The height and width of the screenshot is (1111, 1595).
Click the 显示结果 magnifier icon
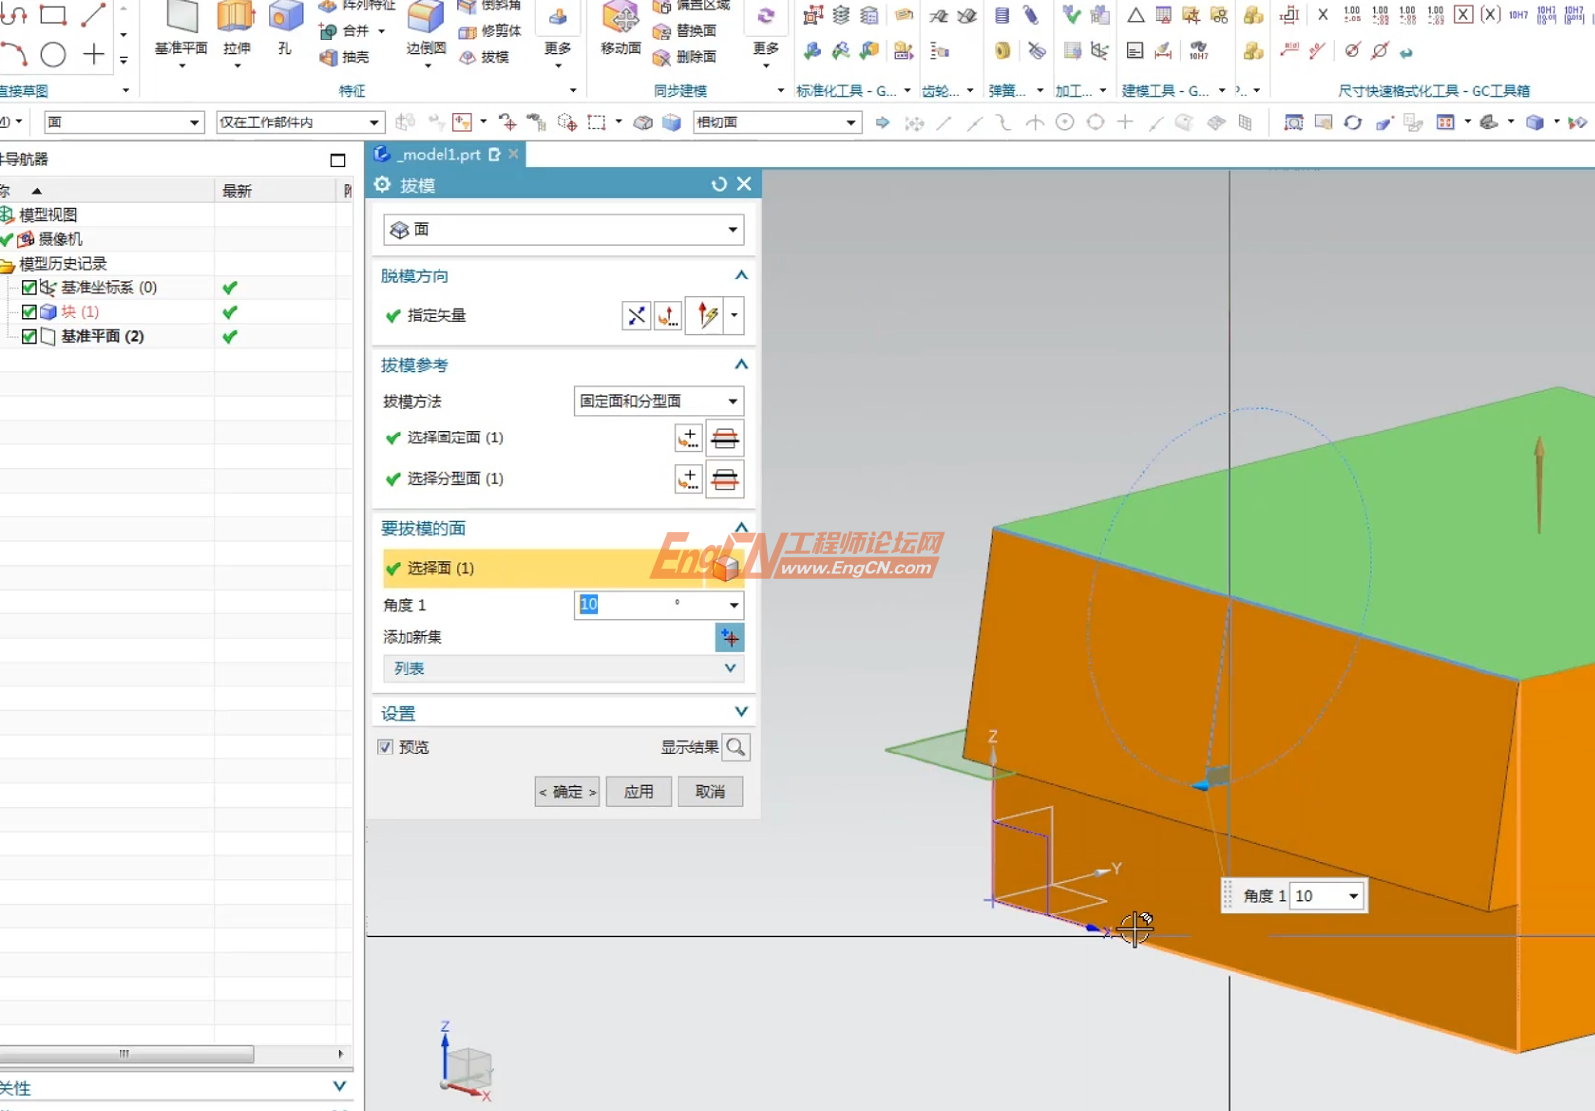tap(736, 748)
